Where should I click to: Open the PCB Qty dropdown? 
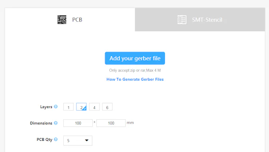click(77, 140)
